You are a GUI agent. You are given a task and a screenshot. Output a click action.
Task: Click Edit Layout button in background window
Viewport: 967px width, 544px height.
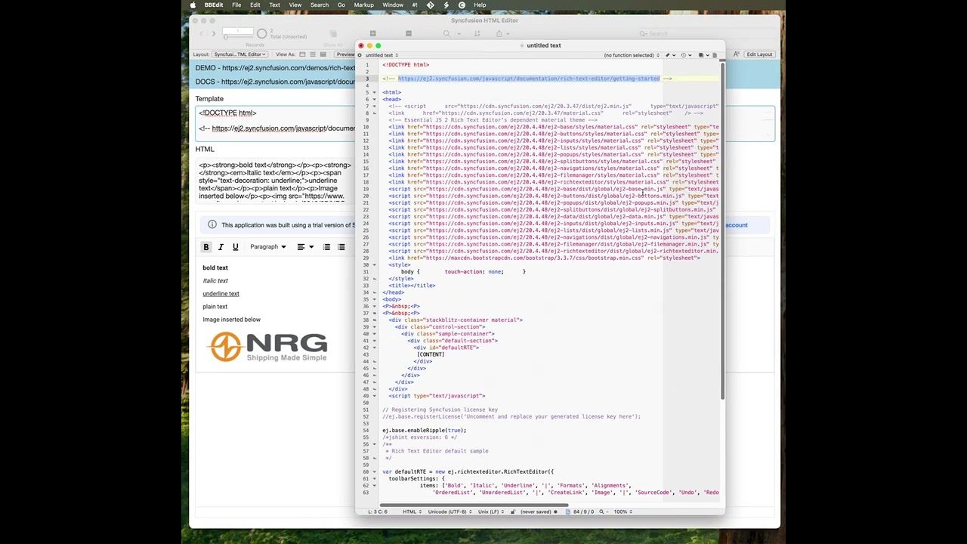pos(759,54)
